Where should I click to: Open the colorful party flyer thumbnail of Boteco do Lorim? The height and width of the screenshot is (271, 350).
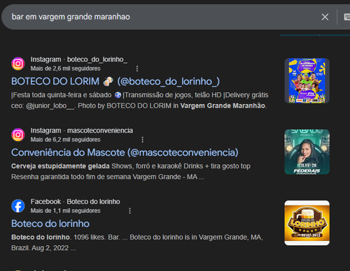pos(307,81)
